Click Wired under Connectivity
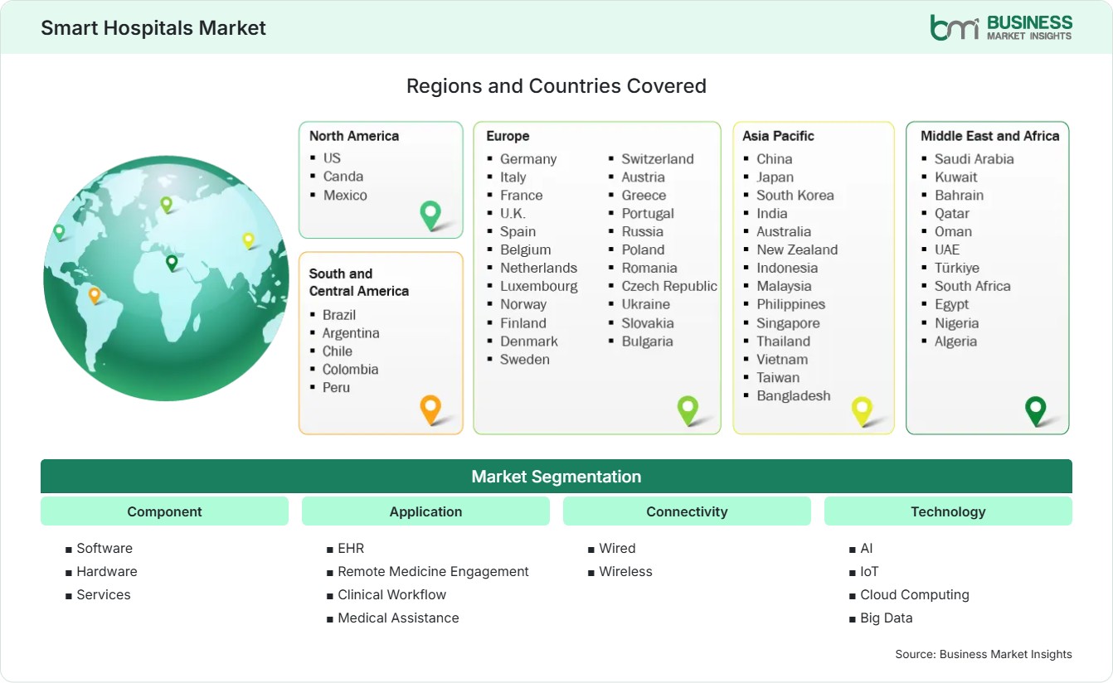Viewport: 1113px width, 683px height. tap(617, 548)
